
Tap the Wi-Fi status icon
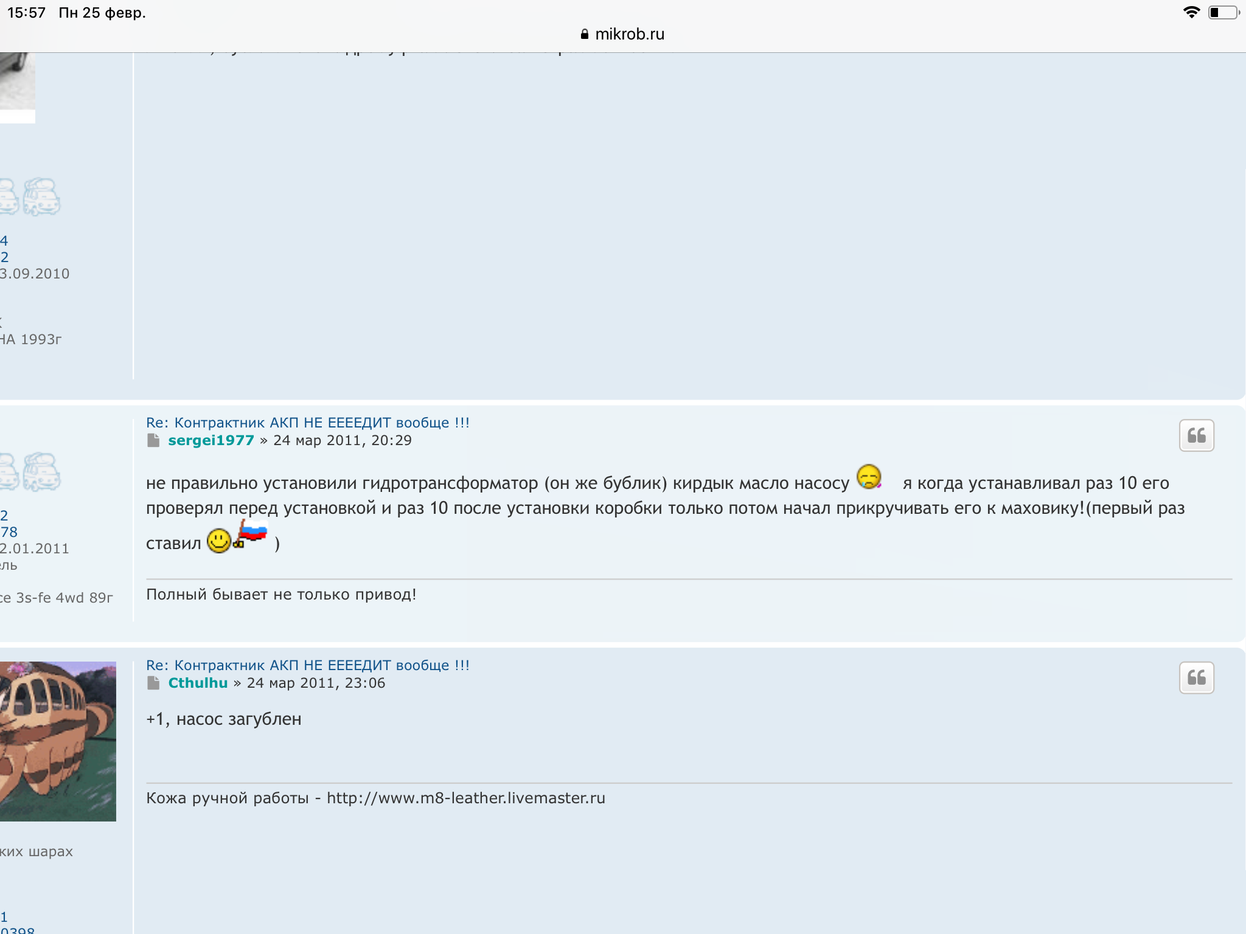click(1191, 13)
